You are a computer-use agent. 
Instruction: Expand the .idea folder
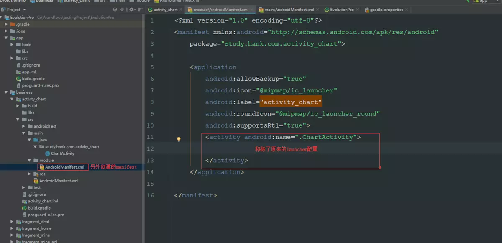[6, 31]
